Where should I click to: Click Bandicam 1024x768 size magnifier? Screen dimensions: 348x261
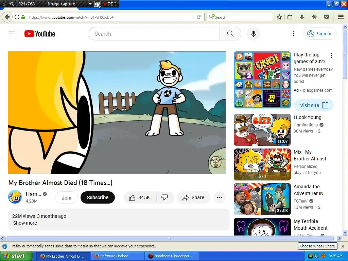pos(12,4)
